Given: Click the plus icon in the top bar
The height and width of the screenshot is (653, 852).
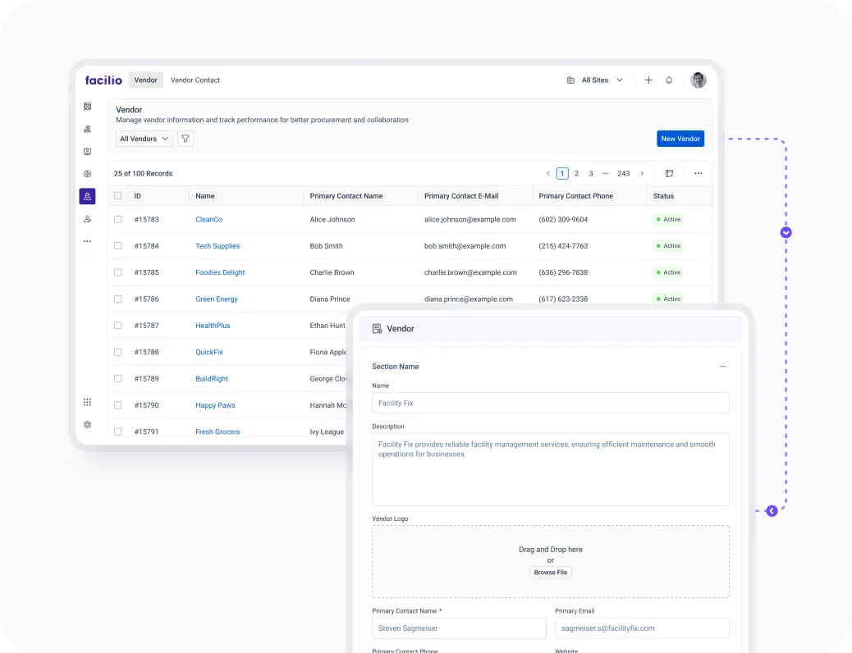Looking at the screenshot, I should point(648,80).
